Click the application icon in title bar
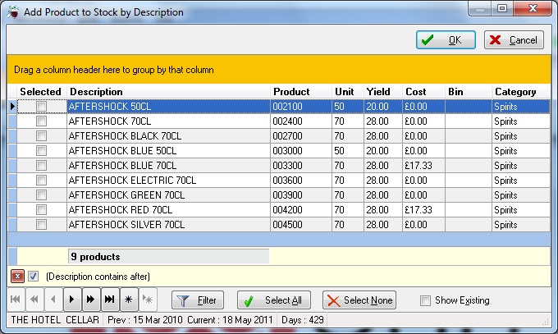 pos(13,12)
